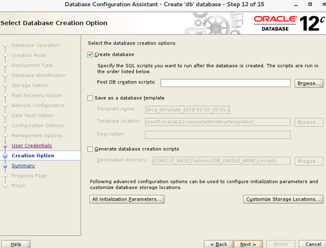The width and height of the screenshot is (326, 248).
Task: Minimize the Database Configuration Assistant window
Action: (x=296, y=5)
